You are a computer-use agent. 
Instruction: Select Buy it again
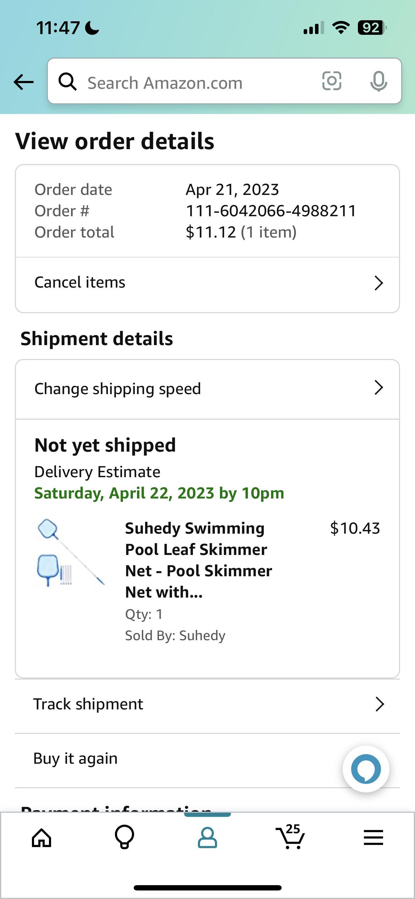click(x=75, y=758)
